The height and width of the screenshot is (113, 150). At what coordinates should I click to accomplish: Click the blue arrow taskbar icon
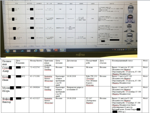click(22, 51)
